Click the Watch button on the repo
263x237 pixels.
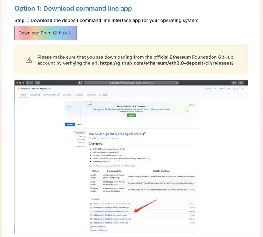click(x=209, y=89)
